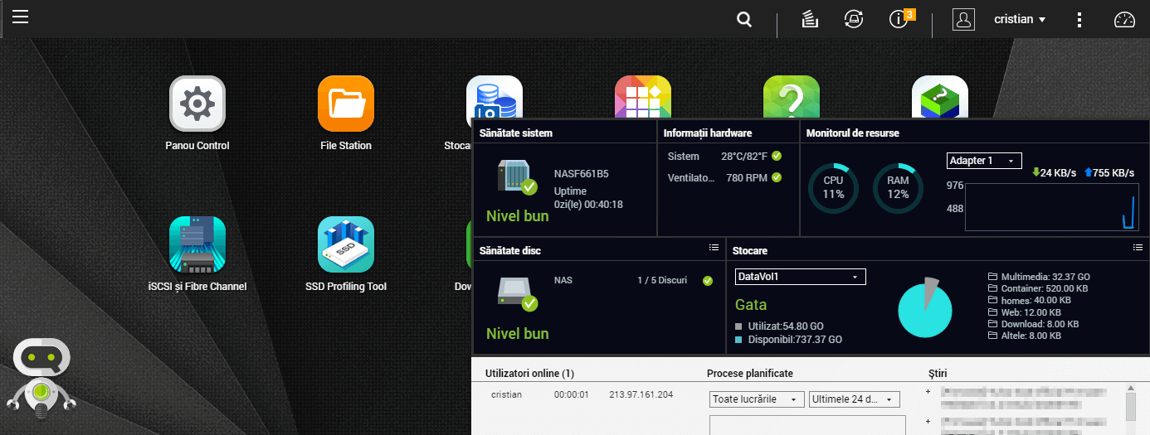Click the NAS system health device icon
This screenshot has height=435, width=1150.
click(516, 176)
